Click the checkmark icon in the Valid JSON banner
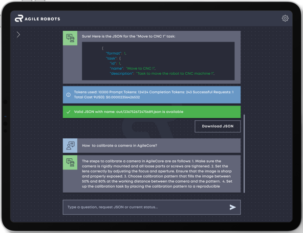The height and width of the screenshot is (233, 303). pyautogui.click(x=68, y=112)
